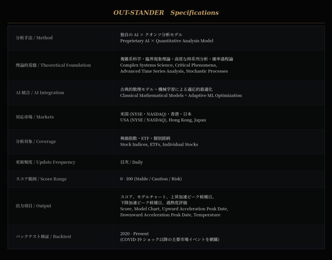Click the AI 統合 / AI Integration label

(40, 93)
